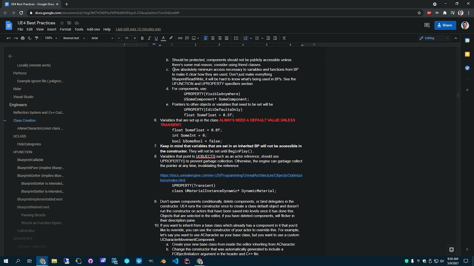The width and height of the screenshot is (474, 266).
Task: Open line and paragraph spacing options
Action: point(236,38)
